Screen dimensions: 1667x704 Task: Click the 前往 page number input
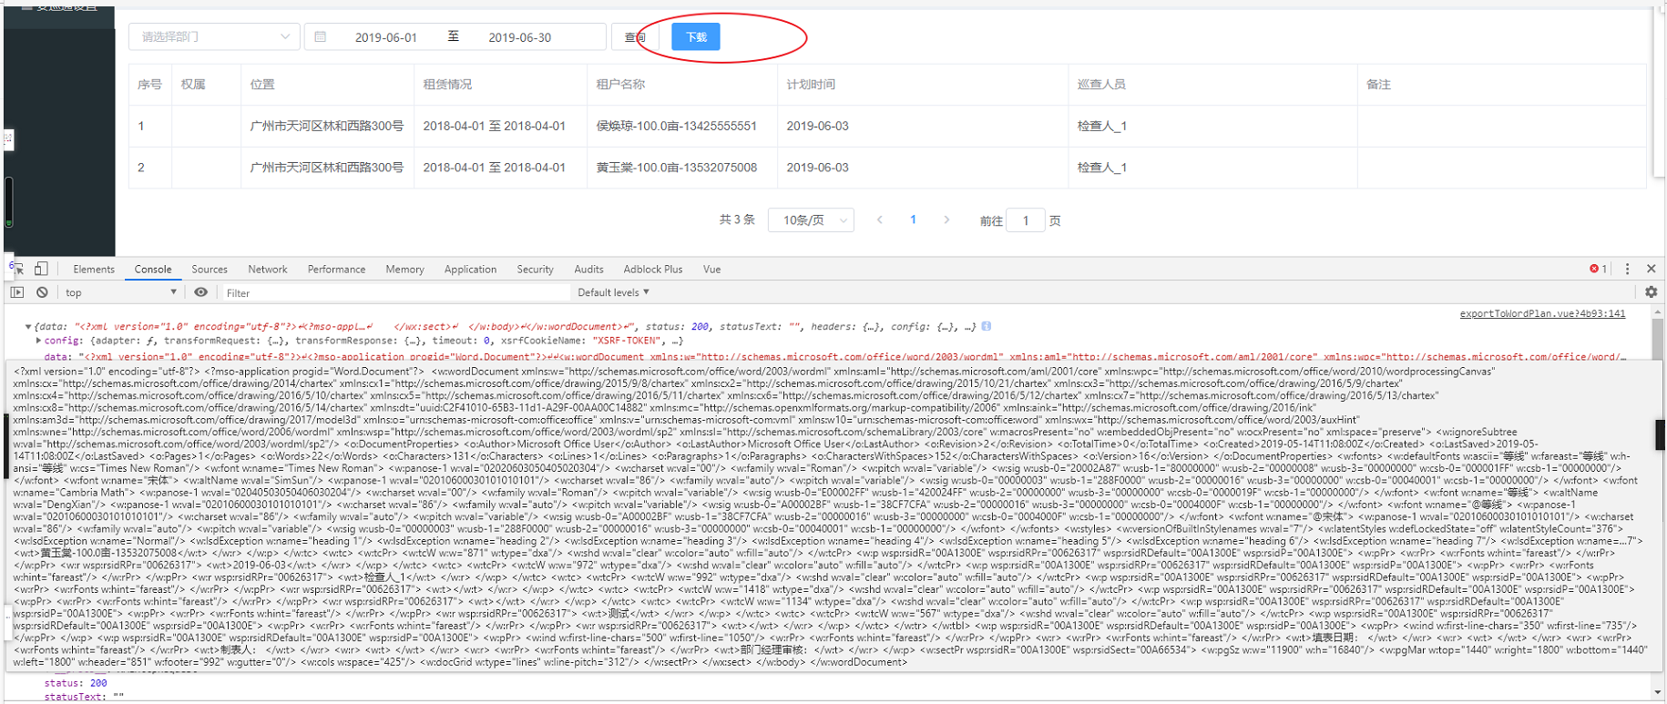tap(1026, 220)
